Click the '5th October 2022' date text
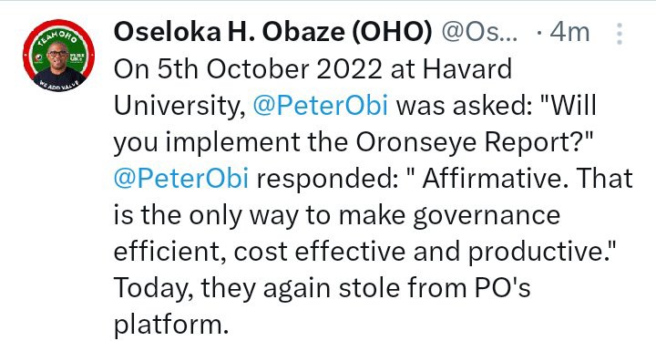 coord(270,68)
